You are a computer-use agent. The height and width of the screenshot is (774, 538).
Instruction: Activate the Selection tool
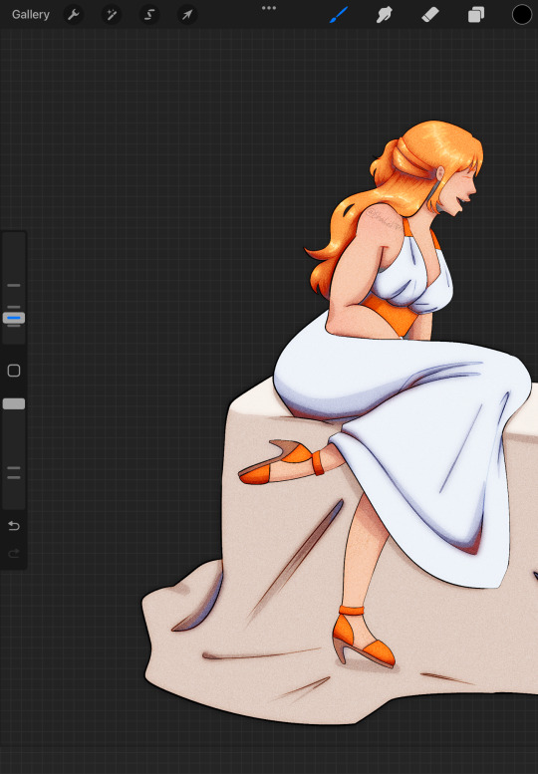click(149, 15)
